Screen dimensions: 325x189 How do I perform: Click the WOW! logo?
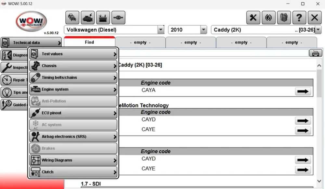click(31, 21)
